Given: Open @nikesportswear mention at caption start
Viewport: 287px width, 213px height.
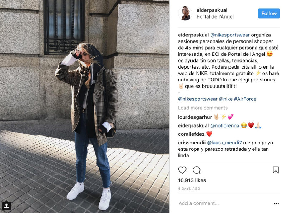Looking at the screenshot, I should pyautogui.click(x=230, y=35).
